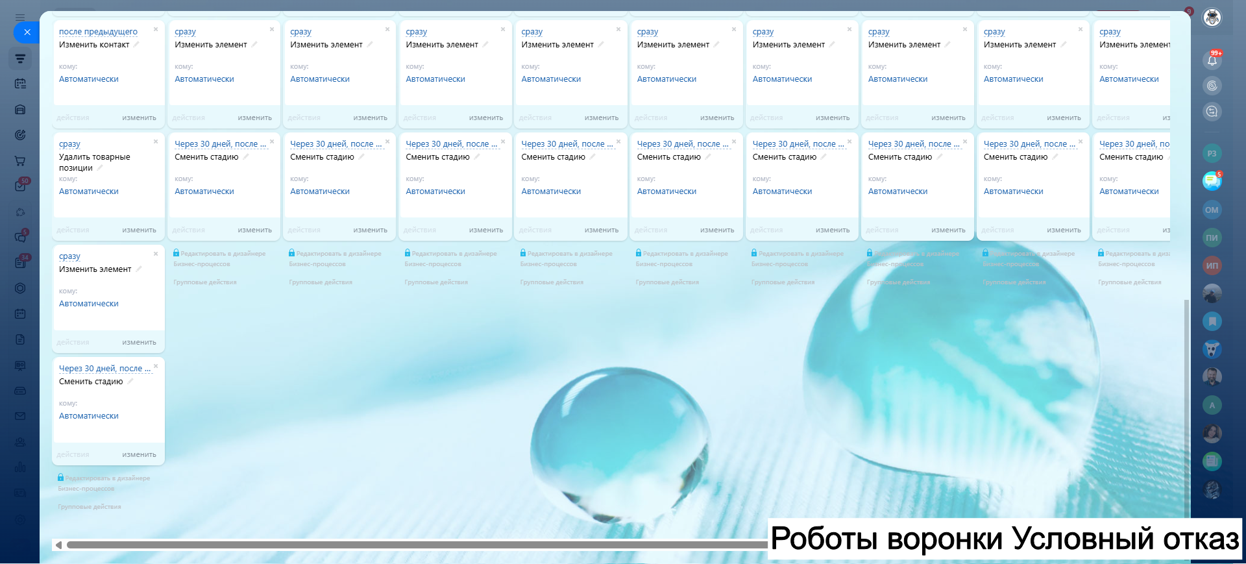The width and height of the screenshot is (1246, 564).
Task: Open the shopping cart sidebar icon
Action: pyautogui.click(x=20, y=160)
